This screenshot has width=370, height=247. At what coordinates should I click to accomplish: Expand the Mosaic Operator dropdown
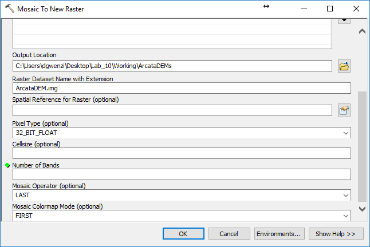click(346, 195)
